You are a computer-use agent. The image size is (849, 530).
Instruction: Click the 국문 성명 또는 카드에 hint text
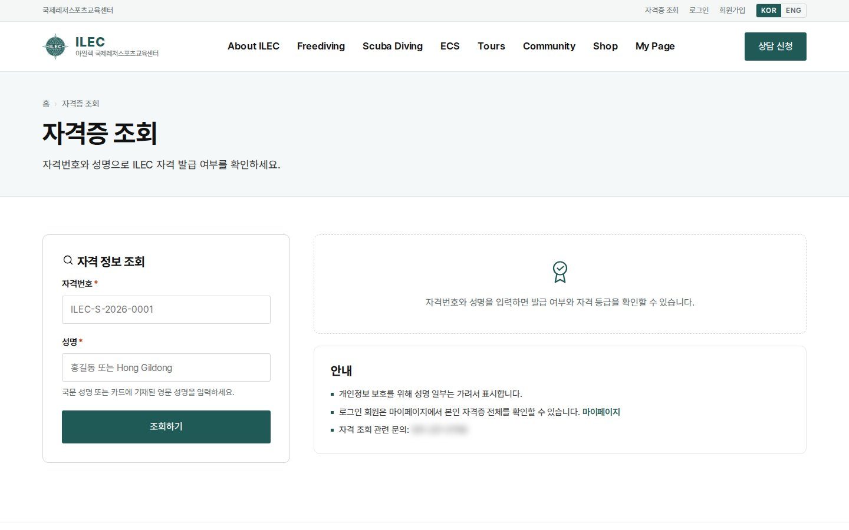click(x=148, y=392)
